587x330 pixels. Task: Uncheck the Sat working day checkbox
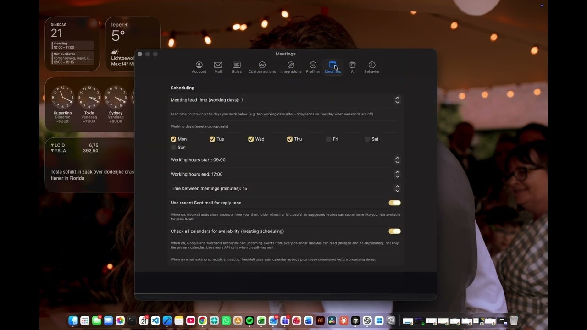(x=367, y=139)
